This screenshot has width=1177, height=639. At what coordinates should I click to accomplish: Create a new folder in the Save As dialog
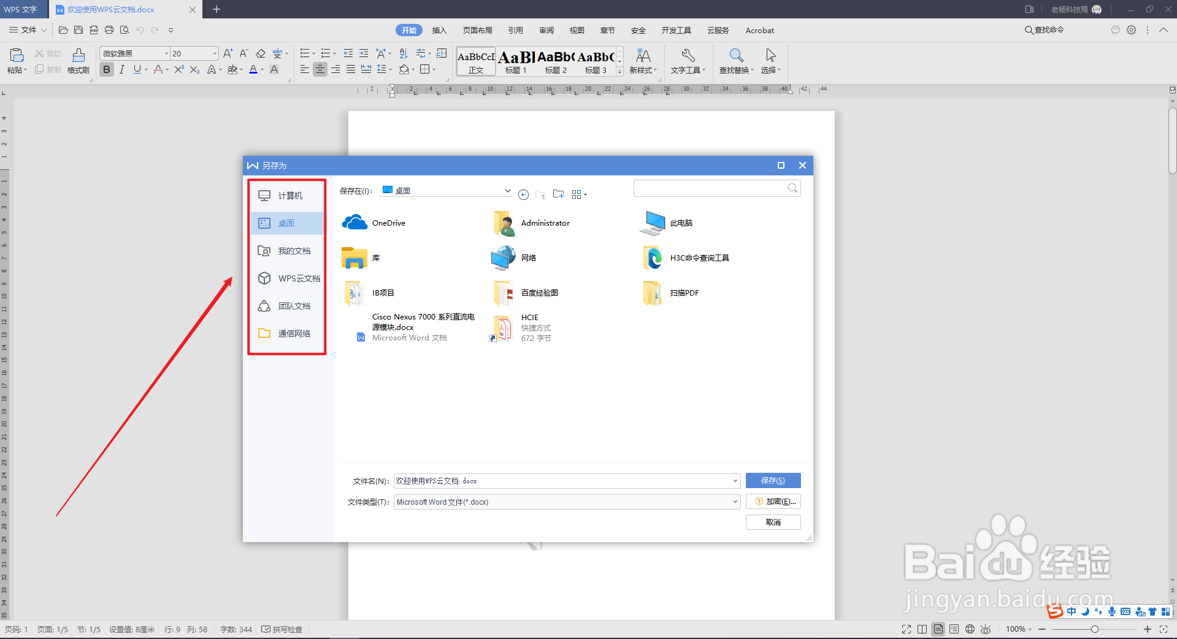click(x=558, y=194)
